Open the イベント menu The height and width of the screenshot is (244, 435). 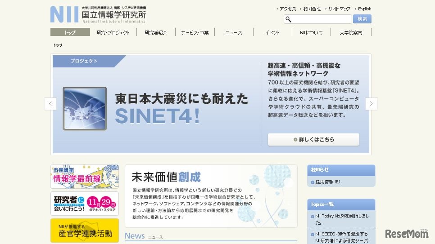272,32
